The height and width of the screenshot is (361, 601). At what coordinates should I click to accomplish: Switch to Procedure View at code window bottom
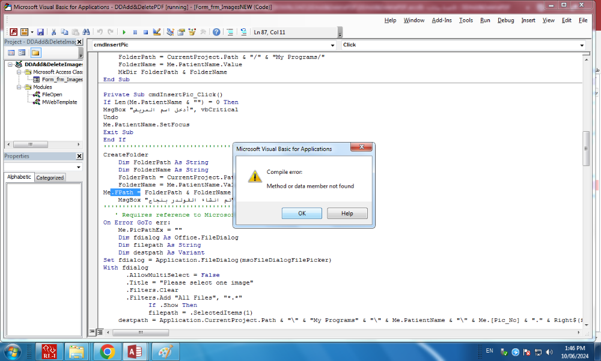93,332
